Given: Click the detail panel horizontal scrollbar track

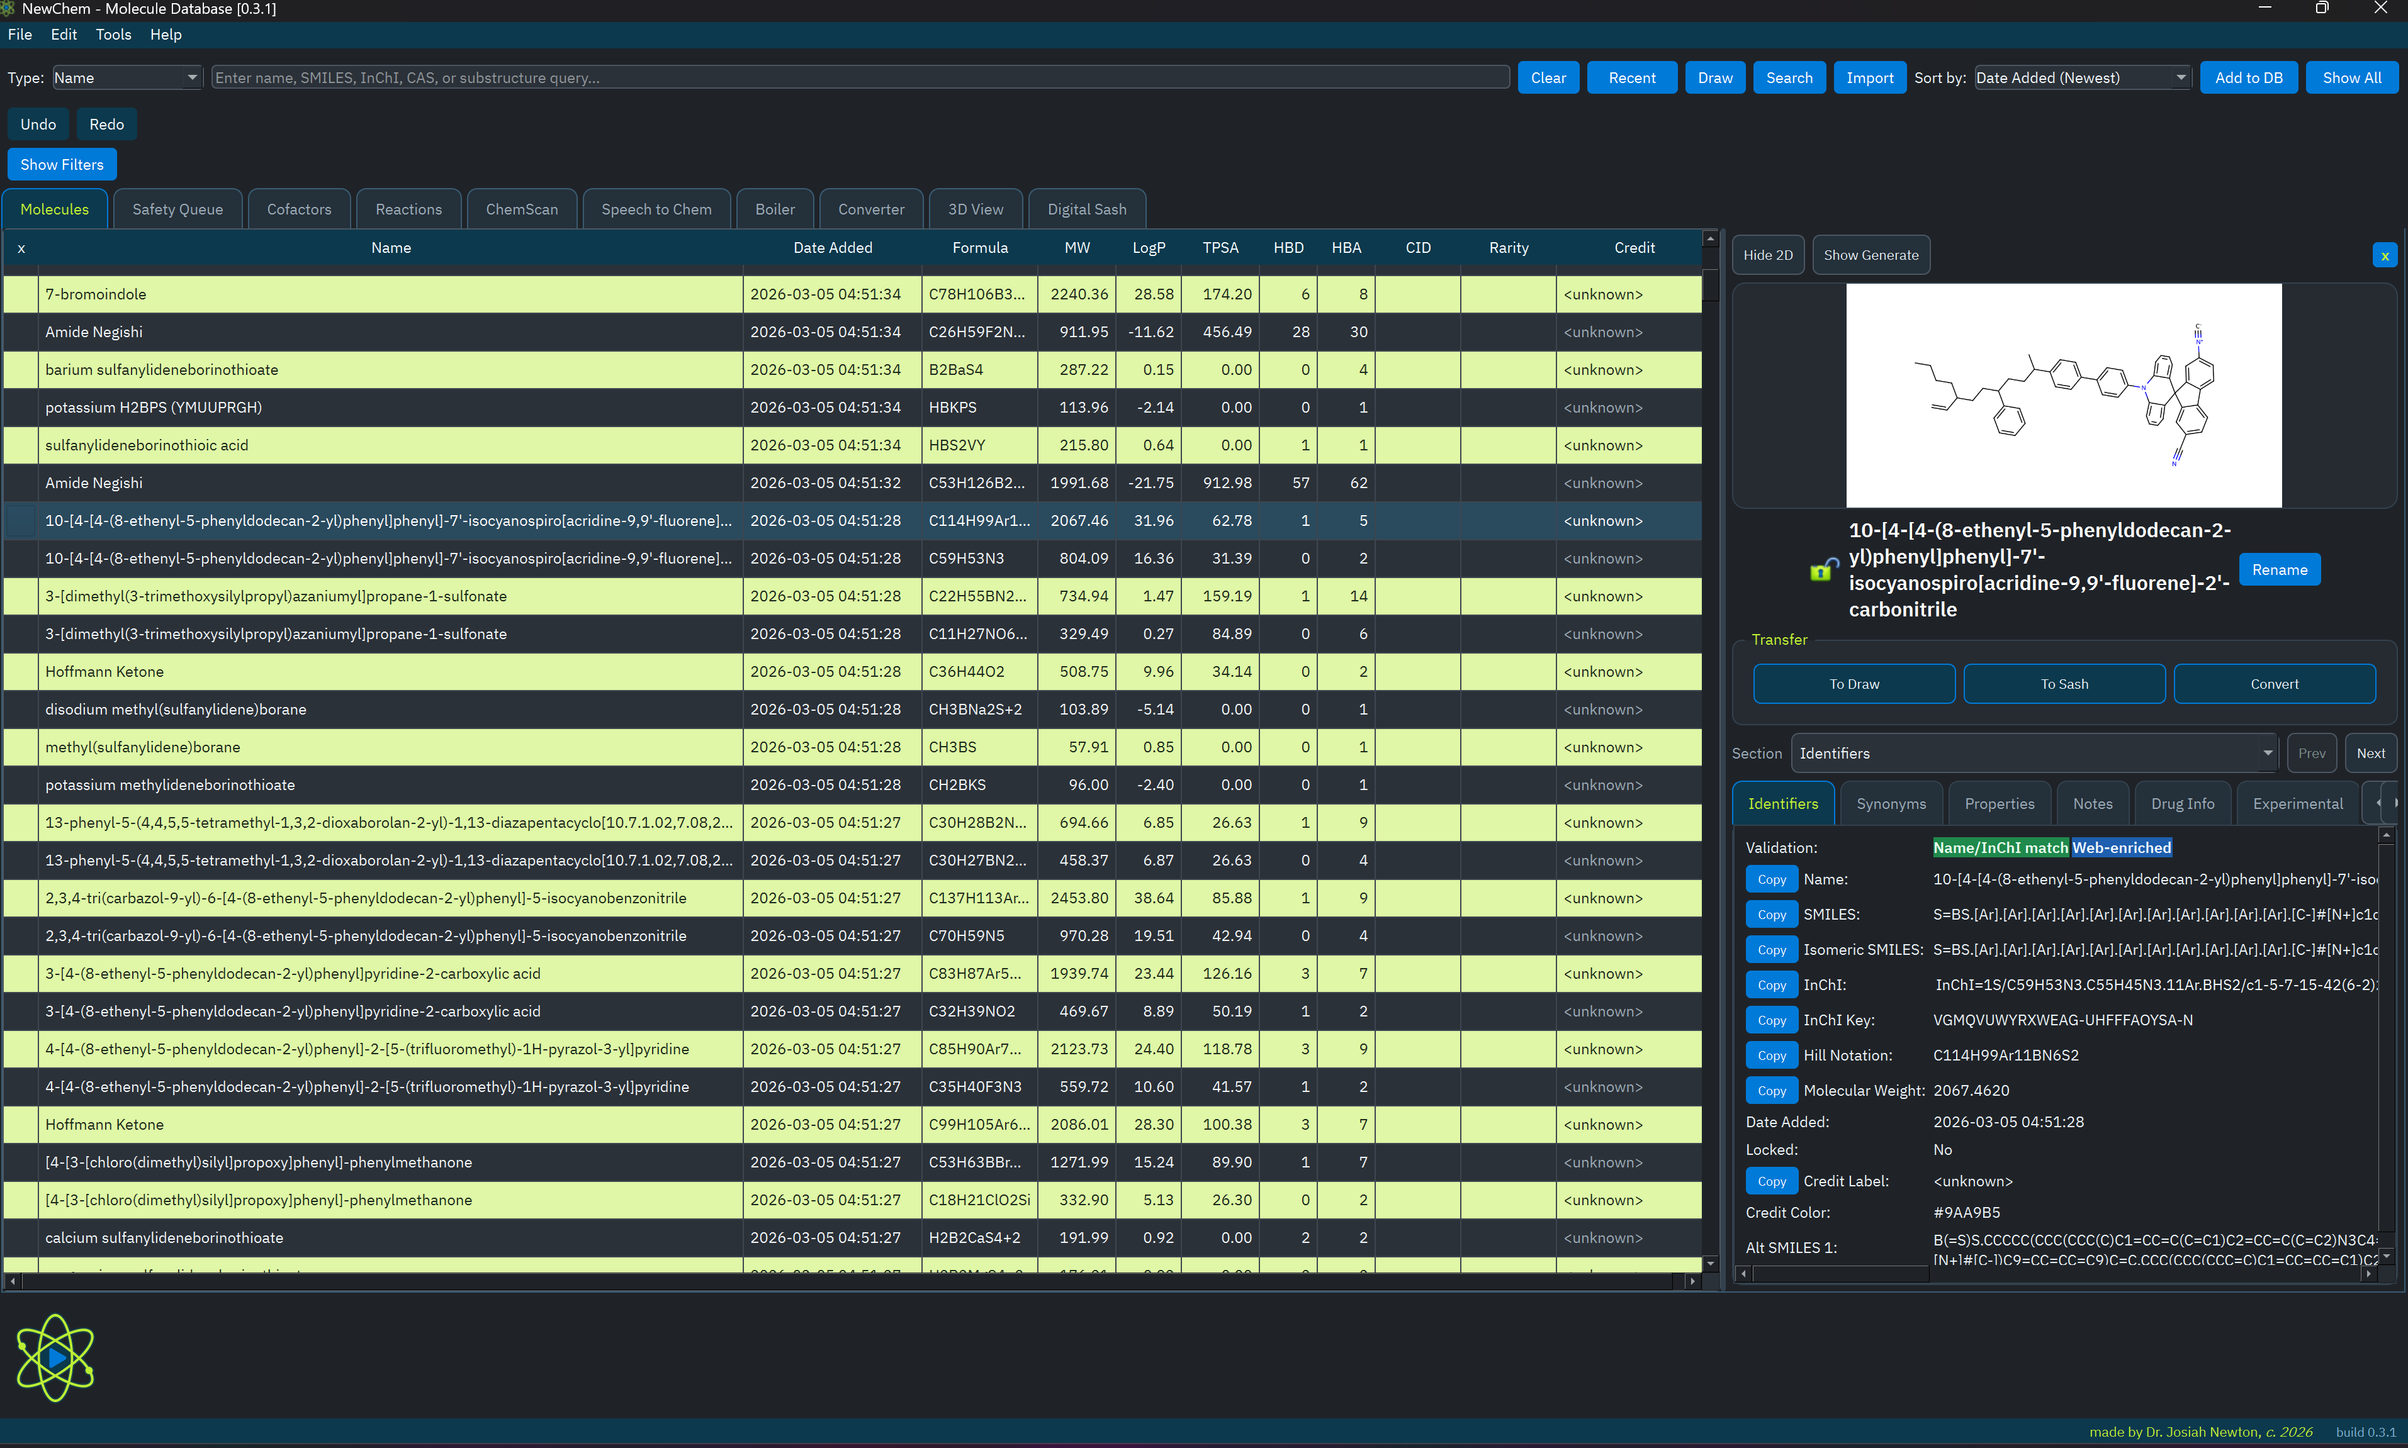Looking at the screenshot, I should coord(2147,1273).
